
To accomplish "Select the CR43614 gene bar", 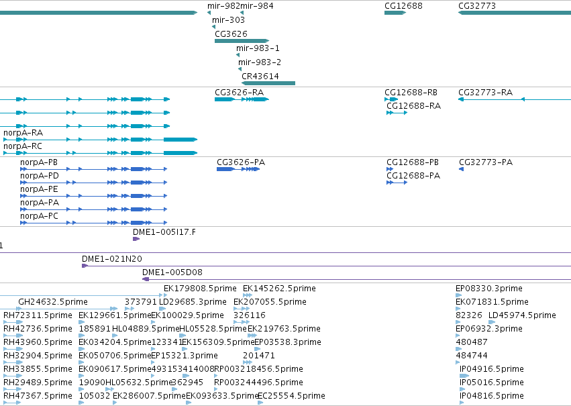I will 268,83.
